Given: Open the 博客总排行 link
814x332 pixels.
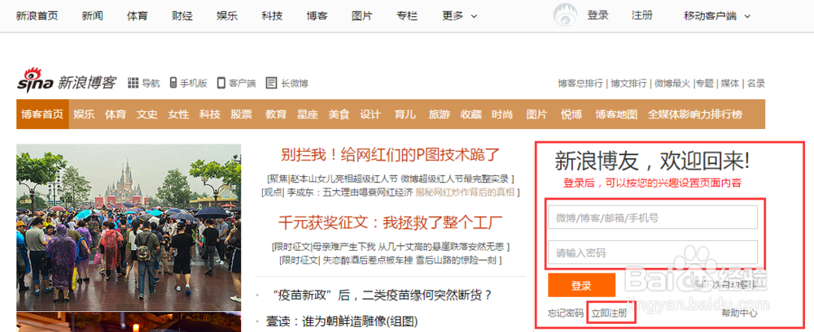Looking at the screenshot, I should coord(580,83).
